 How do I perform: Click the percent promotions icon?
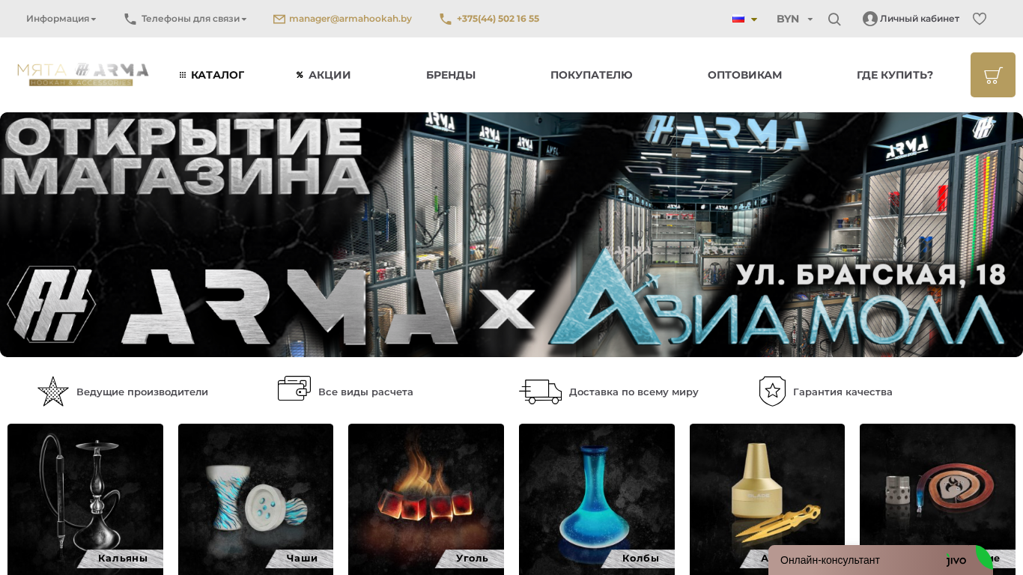coord(300,75)
